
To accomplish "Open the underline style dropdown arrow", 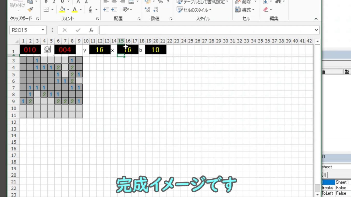I will (68, 2).
